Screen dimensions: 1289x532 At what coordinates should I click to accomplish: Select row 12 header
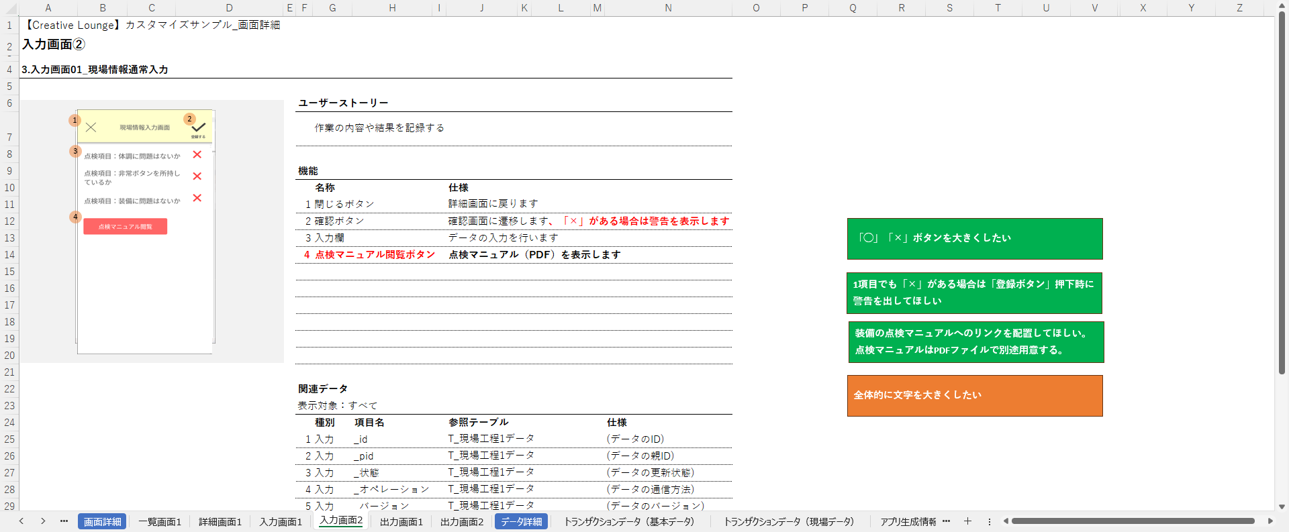point(9,221)
